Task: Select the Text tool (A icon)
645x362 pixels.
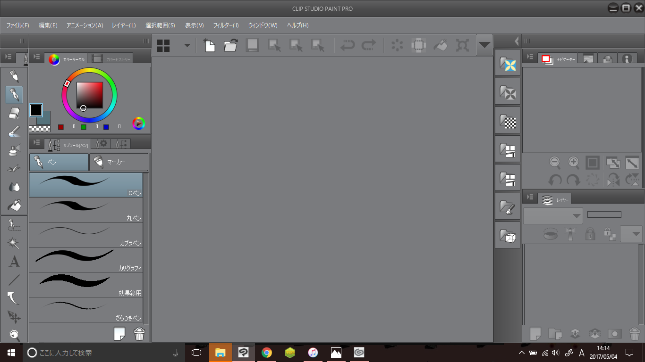Action: pos(14,262)
